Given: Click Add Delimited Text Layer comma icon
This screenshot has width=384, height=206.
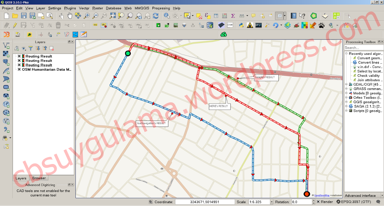Looking at the screenshot, I should click(6, 130).
